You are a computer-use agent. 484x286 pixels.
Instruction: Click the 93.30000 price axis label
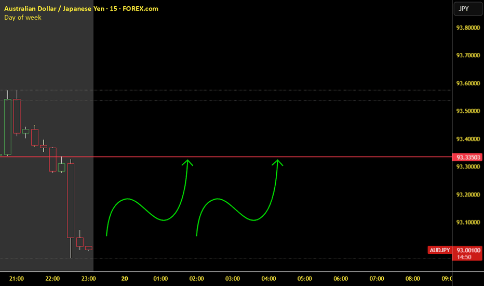click(468, 166)
